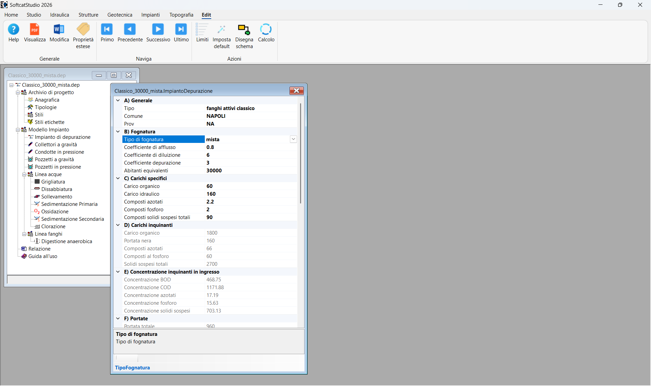Image resolution: width=651 pixels, height=386 pixels.
Task: Collapse E) Concentrazione inquinanti section
Action: tap(118, 272)
